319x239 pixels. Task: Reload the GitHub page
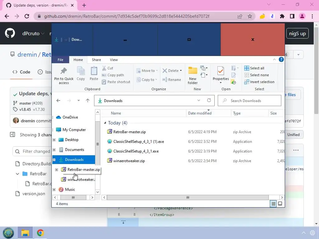pyautogui.click(x=27, y=16)
